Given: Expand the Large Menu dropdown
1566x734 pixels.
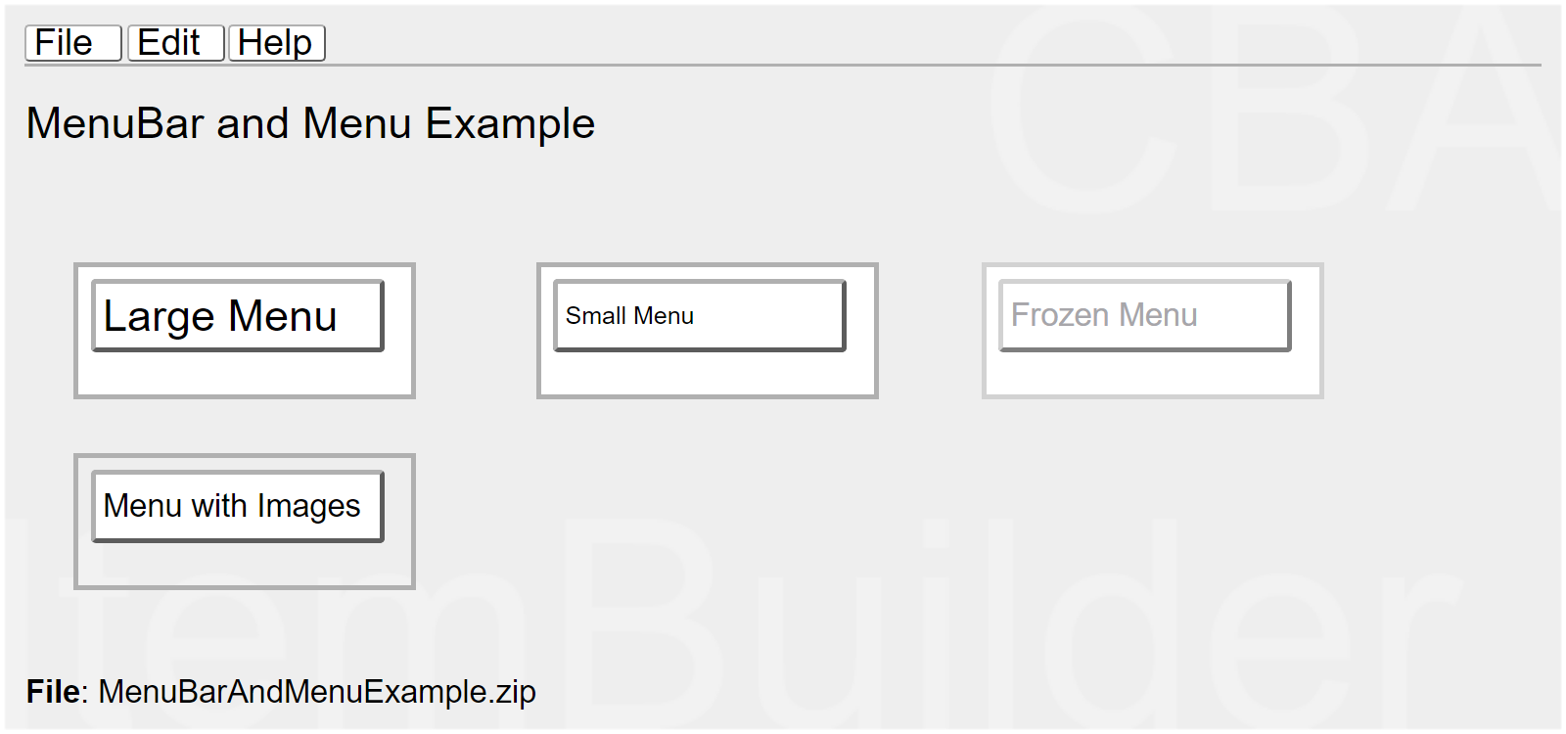Looking at the screenshot, I should 237,316.
